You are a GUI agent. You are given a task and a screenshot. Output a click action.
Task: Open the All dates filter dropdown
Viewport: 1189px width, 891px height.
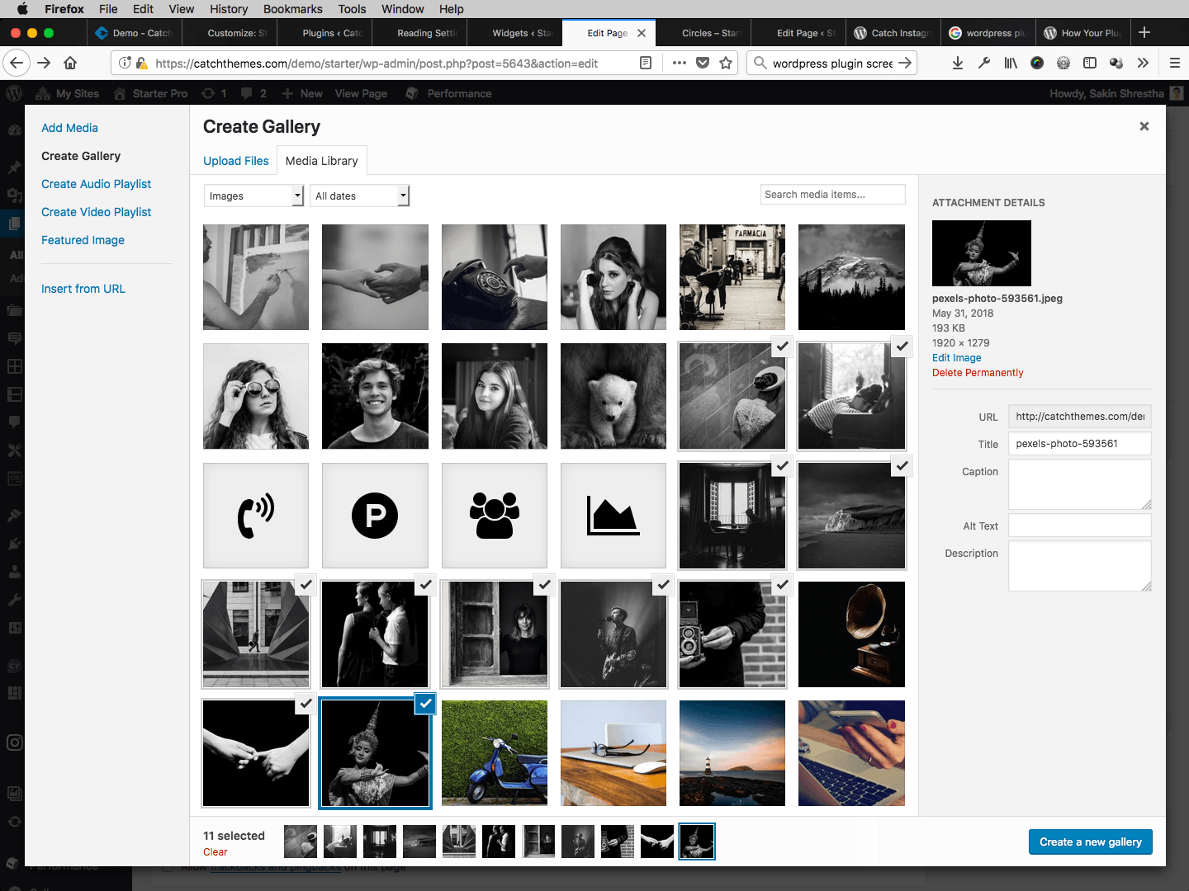tap(359, 196)
